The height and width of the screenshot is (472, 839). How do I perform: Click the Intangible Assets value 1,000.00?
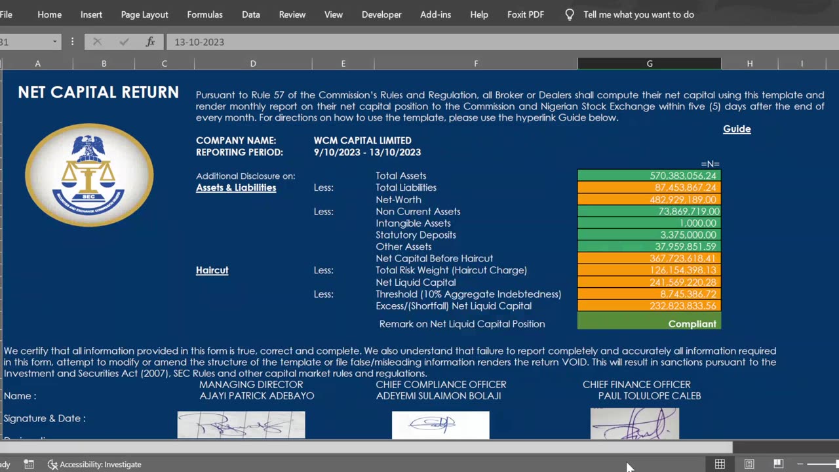pyautogui.click(x=649, y=223)
